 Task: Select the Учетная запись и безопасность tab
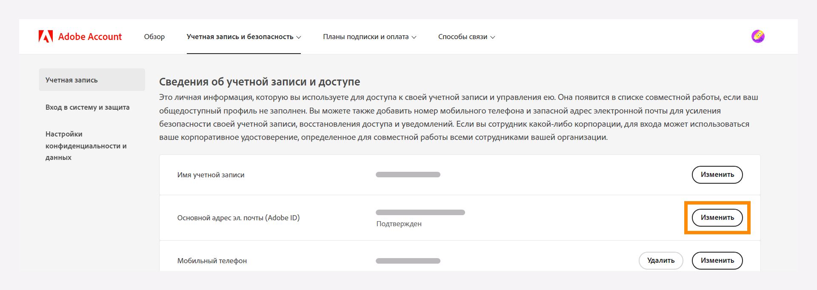coord(240,37)
